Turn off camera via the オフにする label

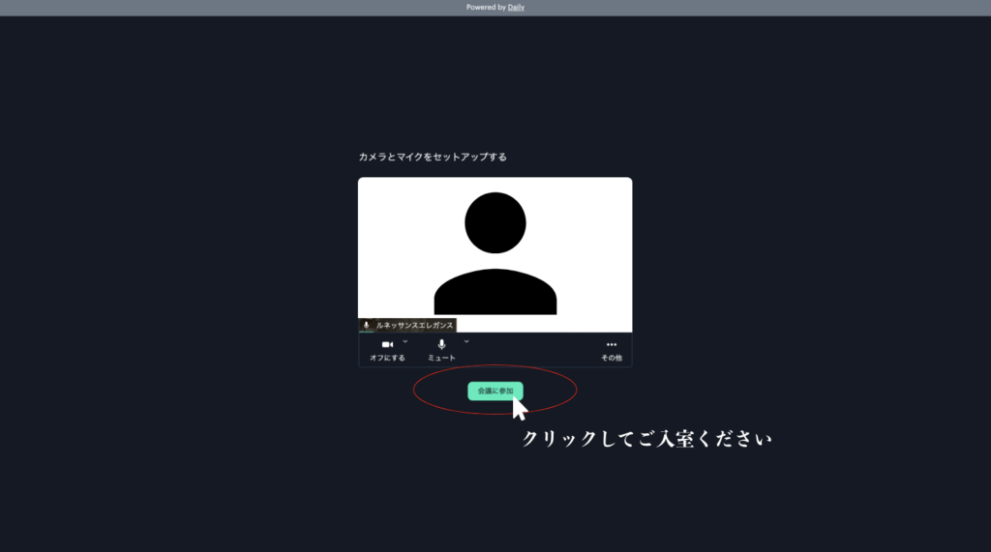(x=387, y=358)
